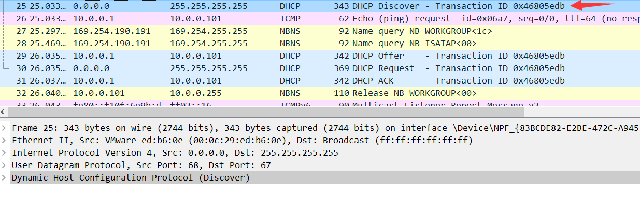This screenshot has width=640, height=208.
Task: Click source 169.254.190.191 in packet 27
Action: [112, 31]
